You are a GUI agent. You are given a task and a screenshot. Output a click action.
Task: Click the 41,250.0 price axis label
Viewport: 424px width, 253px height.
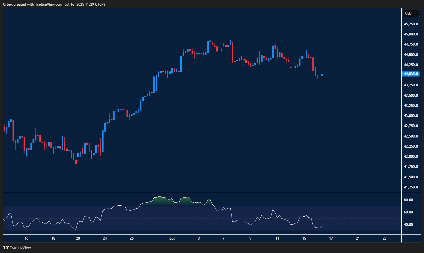click(411, 187)
